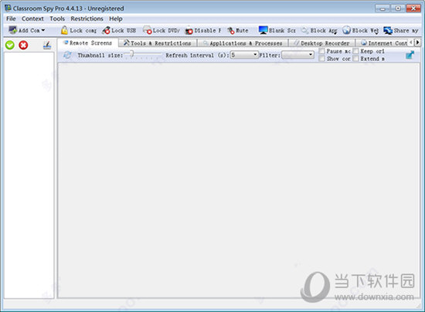Maximize the Classroom Spy Pro window
This screenshot has height=312, width=425.
click(x=398, y=8)
